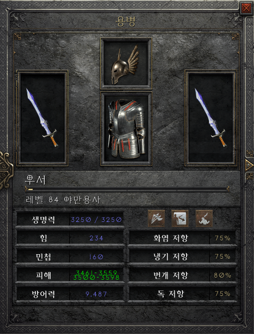254x334 pixels.
Task: Click the 생명력 life stat row
Action: coord(70,219)
